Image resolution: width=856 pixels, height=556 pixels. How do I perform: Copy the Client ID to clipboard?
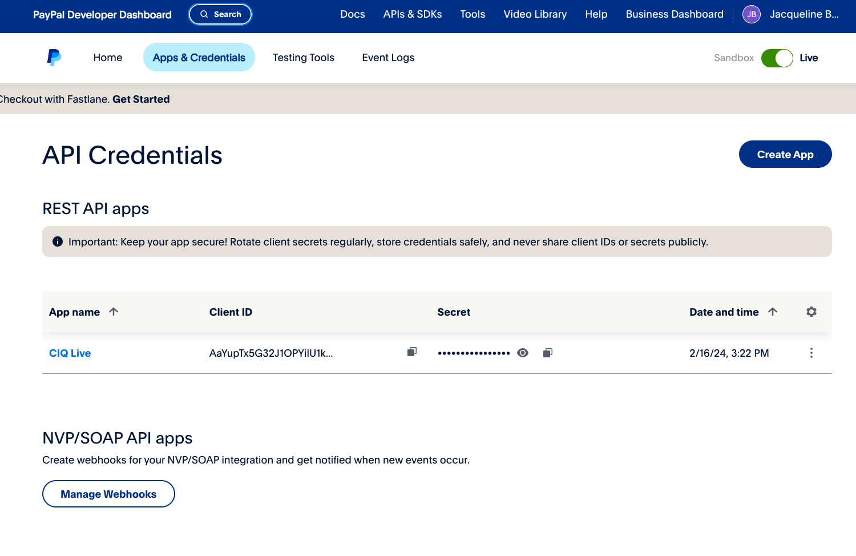point(412,352)
